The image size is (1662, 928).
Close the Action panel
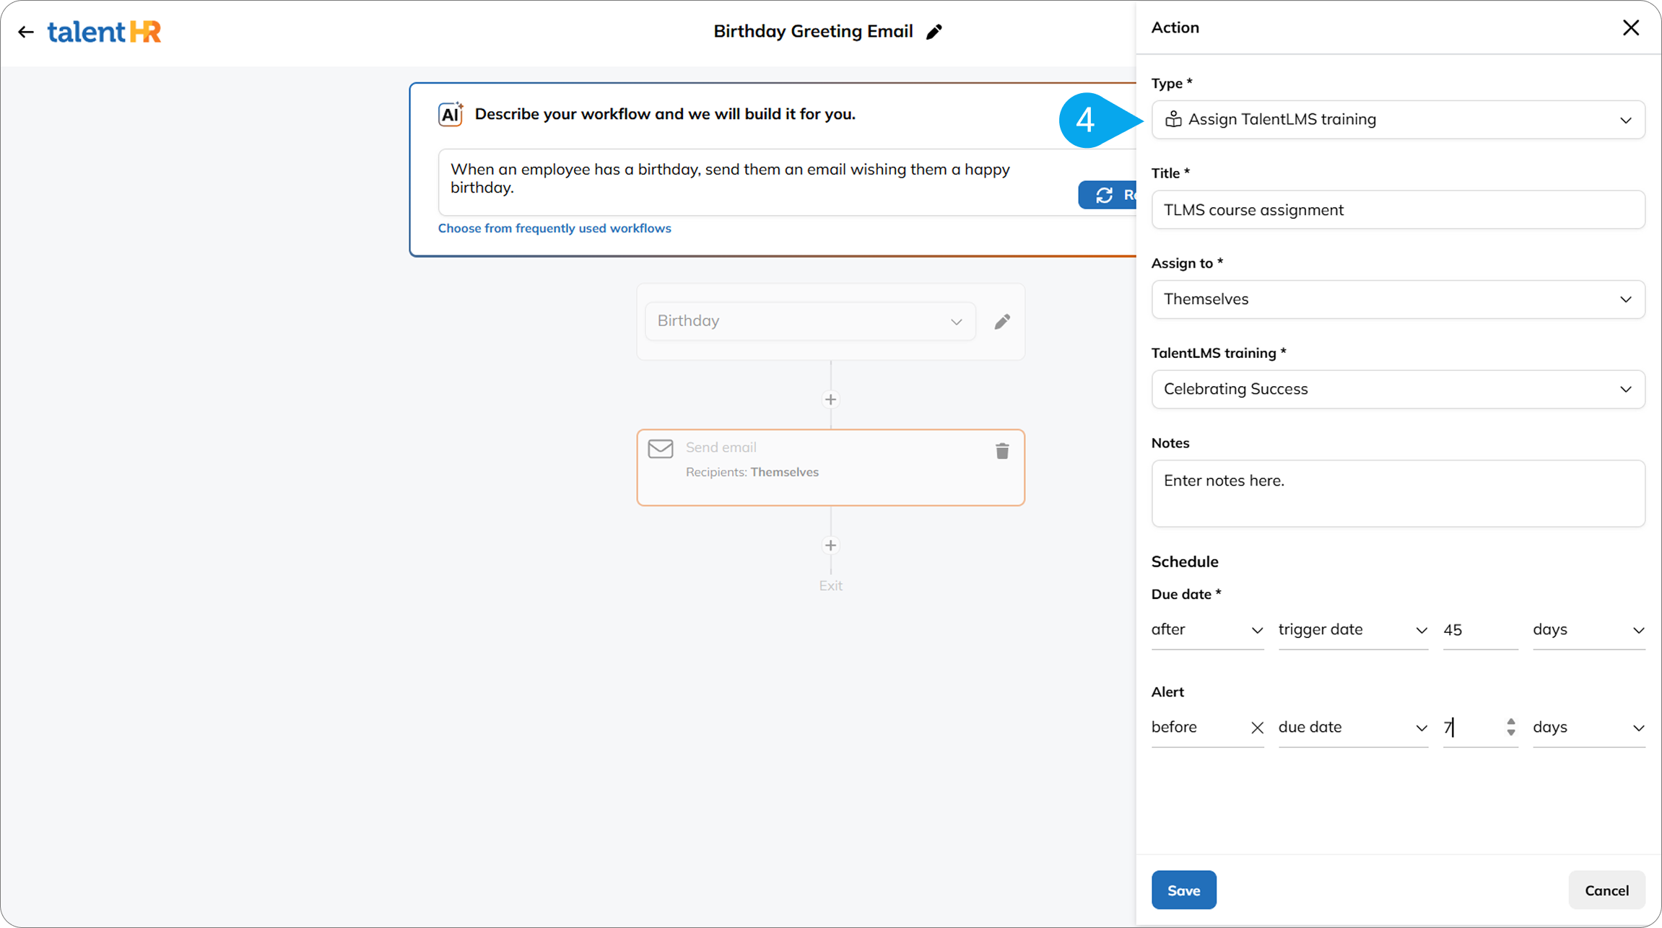click(1631, 27)
